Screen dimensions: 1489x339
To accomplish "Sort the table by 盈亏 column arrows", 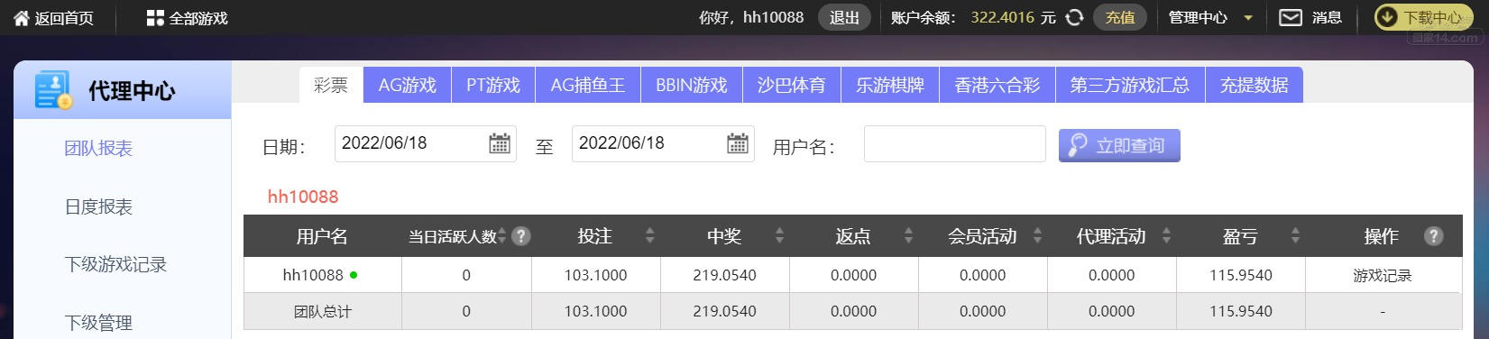I will (x=1295, y=236).
